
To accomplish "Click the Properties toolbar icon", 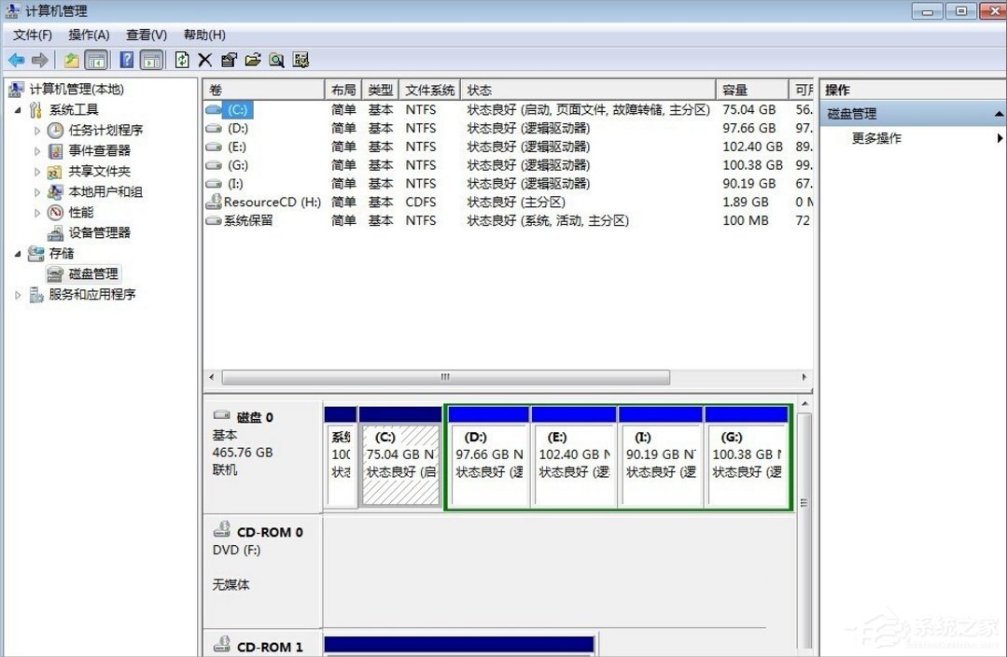I will (229, 59).
